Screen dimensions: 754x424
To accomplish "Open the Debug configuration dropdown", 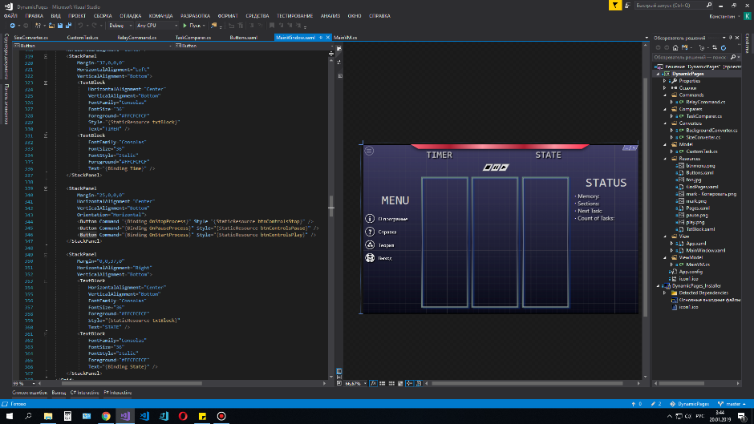I will (x=120, y=26).
